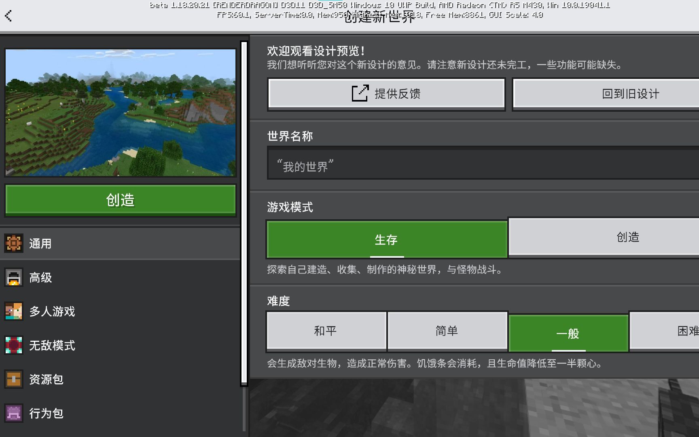699x437 pixels.
Task: Open the 通用 settings tab
Action: [120, 243]
